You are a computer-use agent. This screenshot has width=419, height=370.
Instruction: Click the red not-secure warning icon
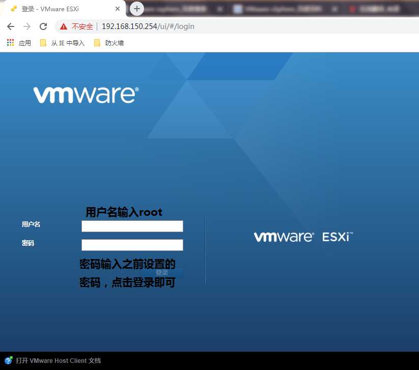pyautogui.click(x=64, y=26)
